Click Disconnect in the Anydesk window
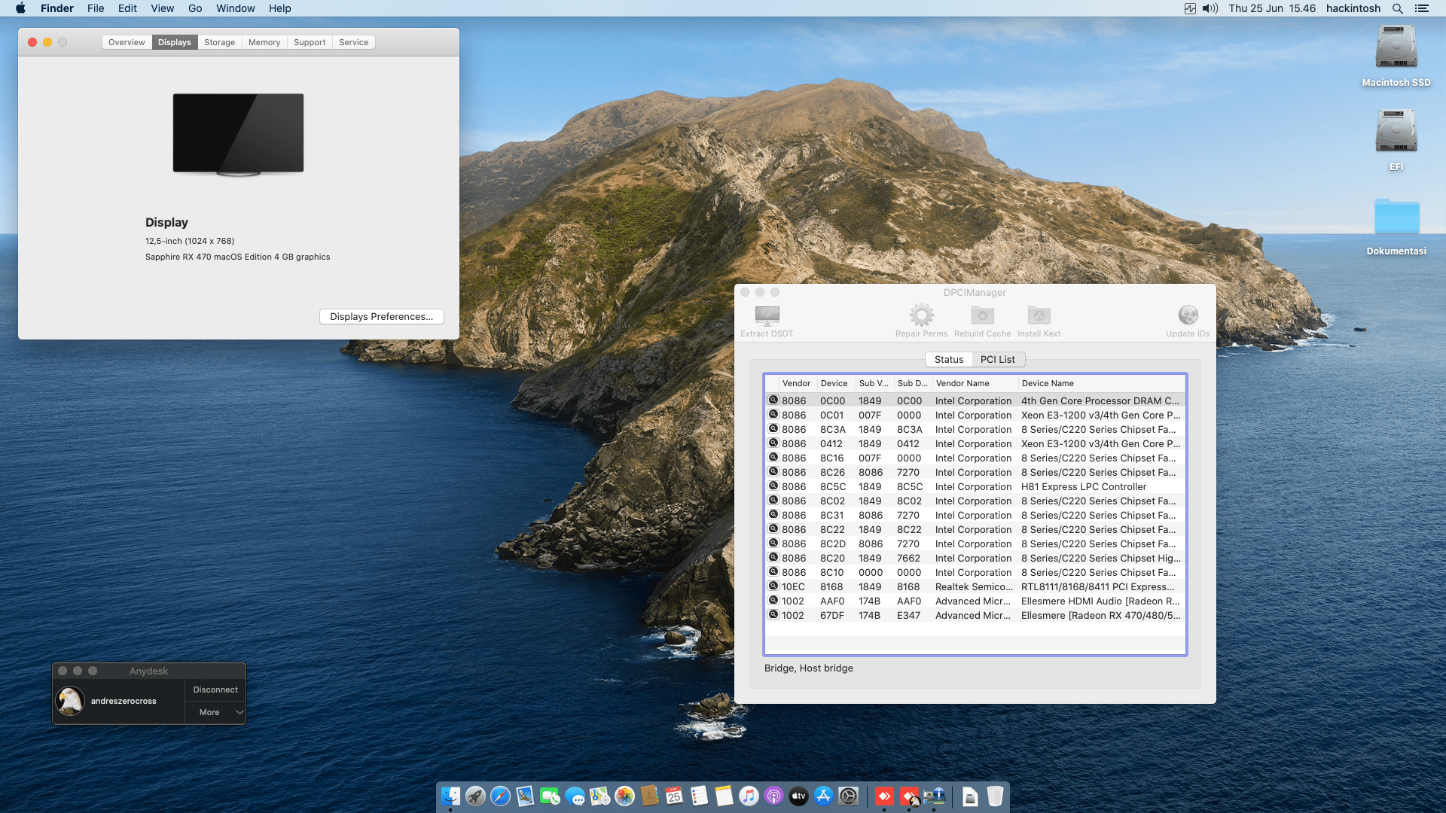Viewport: 1446px width, 813px height. click(215, 690)
